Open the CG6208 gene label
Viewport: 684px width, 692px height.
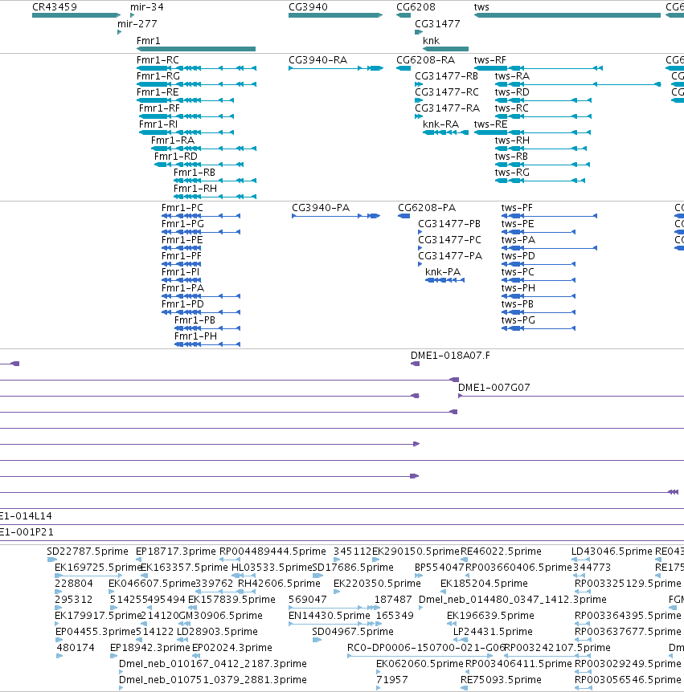click(x=416, y=7)
